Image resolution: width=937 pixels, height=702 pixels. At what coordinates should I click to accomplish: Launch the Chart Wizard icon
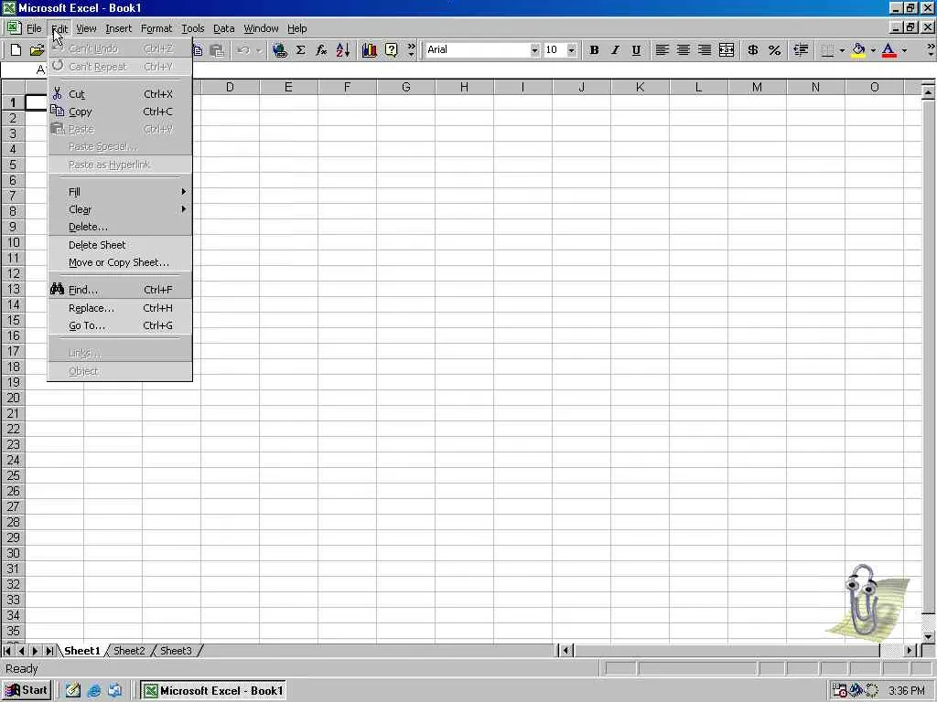coord(370,50)
